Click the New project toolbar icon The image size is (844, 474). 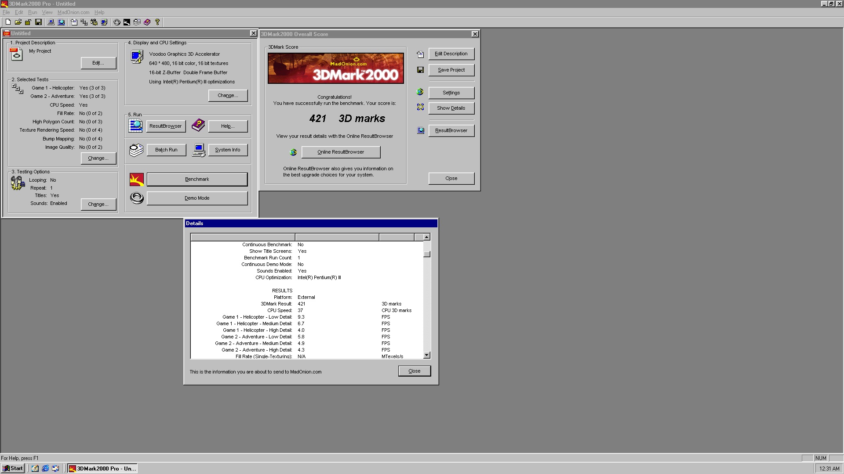8,22
